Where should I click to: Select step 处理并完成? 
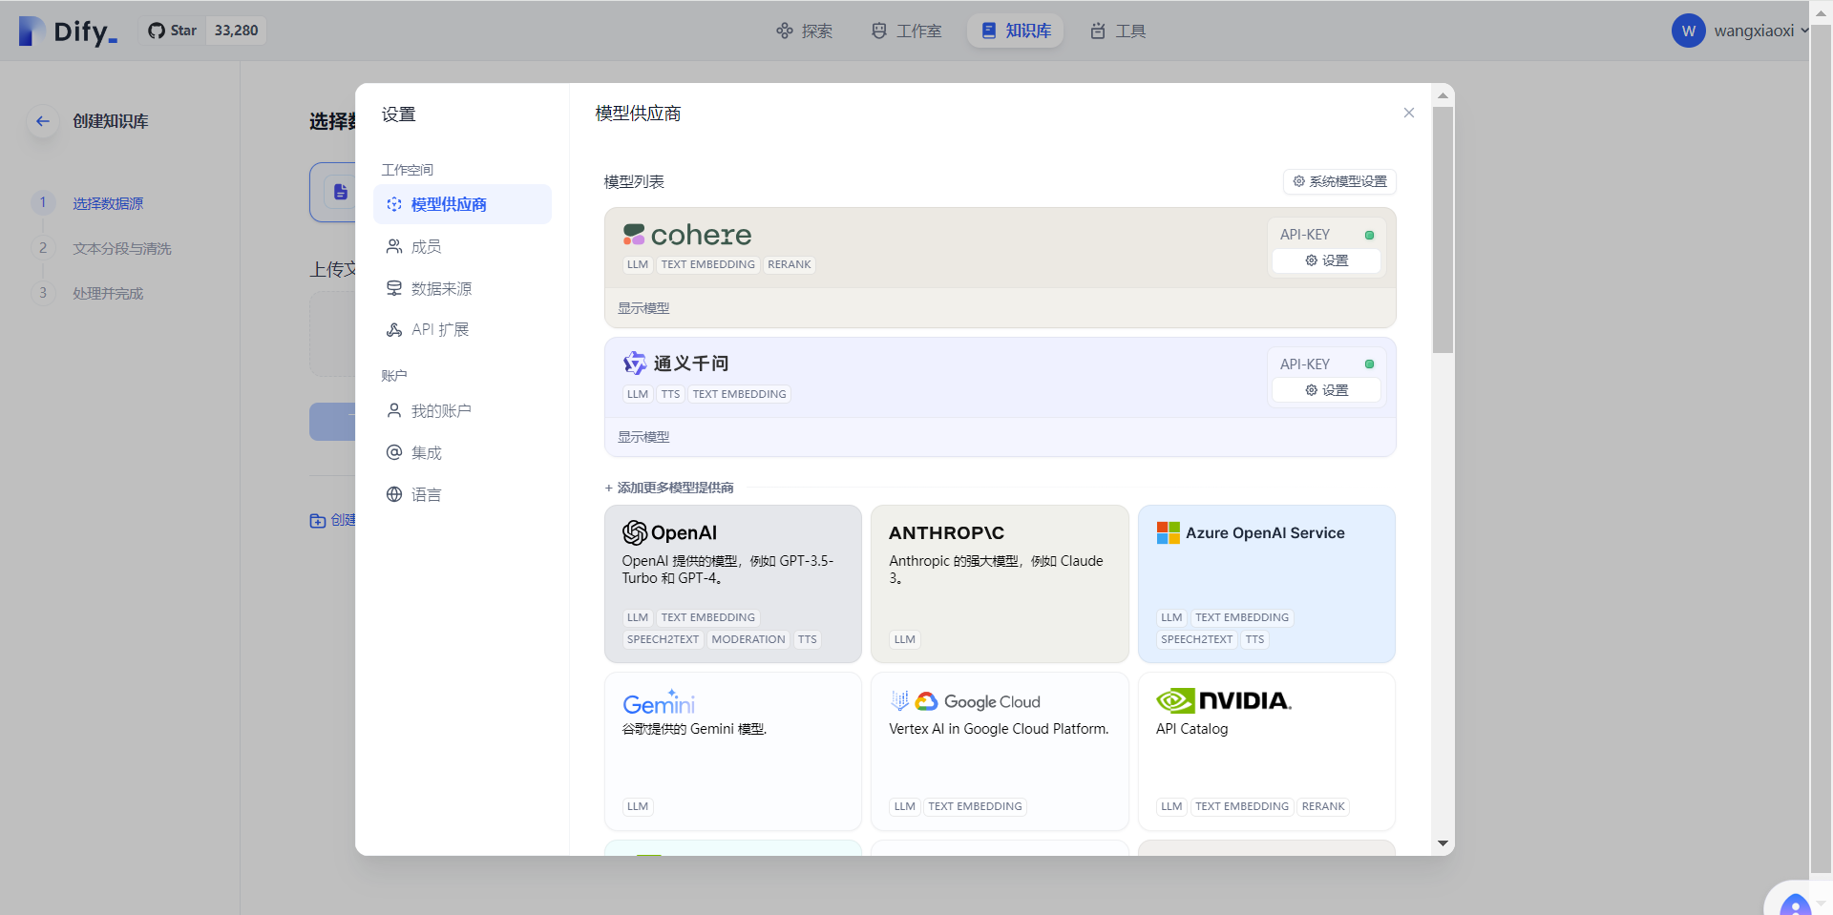(108, 293)
